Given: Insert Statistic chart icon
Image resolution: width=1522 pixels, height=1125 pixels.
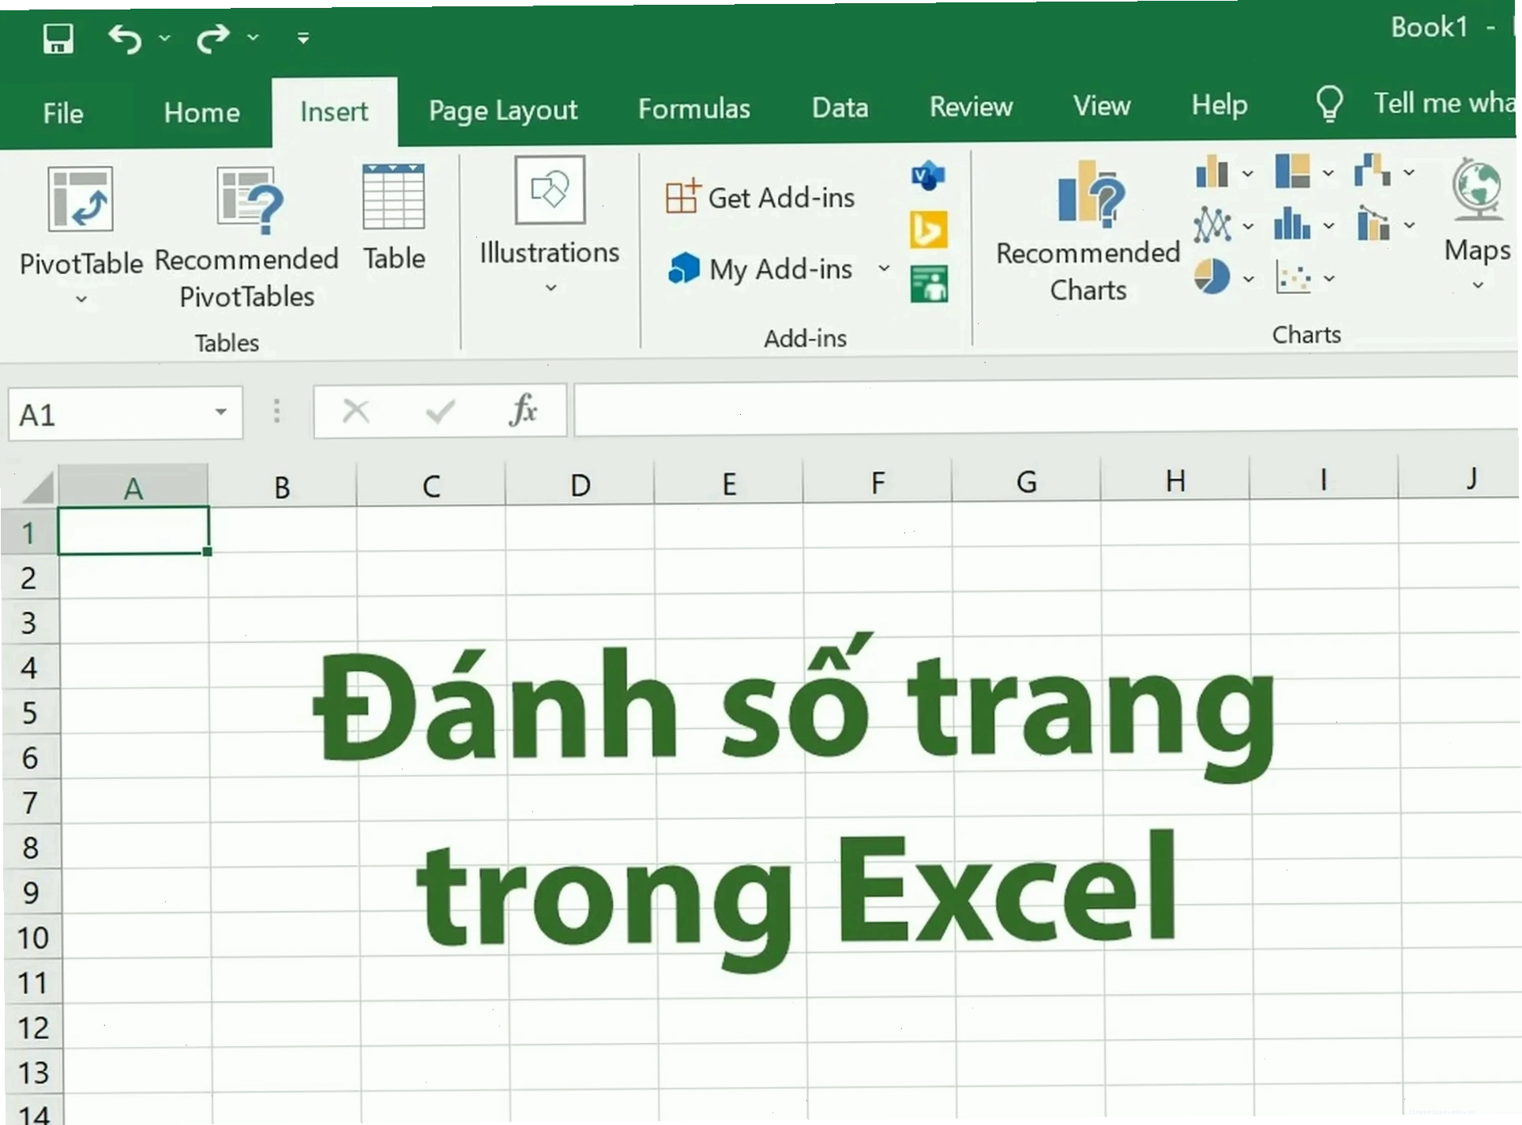Looking at the screenshot, I should (1292, 224).
